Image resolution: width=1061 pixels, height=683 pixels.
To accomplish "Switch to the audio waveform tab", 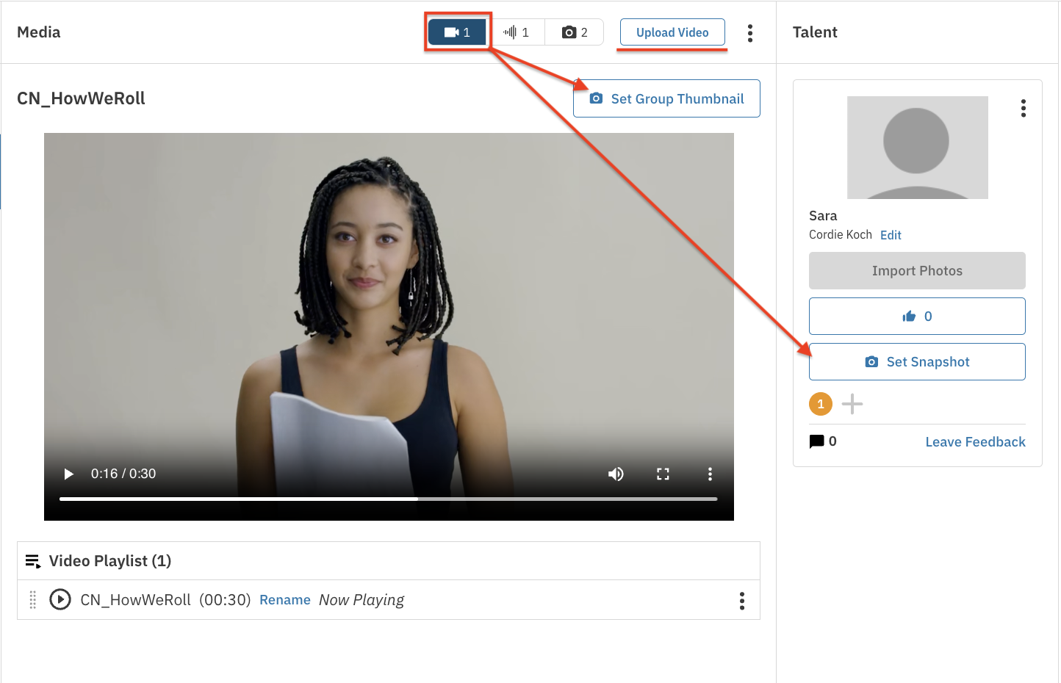I will click(x=516, y=32).
